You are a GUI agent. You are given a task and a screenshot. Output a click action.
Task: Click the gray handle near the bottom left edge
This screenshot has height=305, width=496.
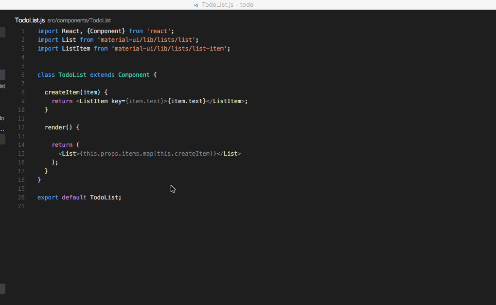(x=2, y=289)
